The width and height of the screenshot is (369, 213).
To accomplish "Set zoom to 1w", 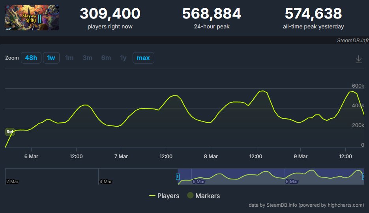I will 51,58.
